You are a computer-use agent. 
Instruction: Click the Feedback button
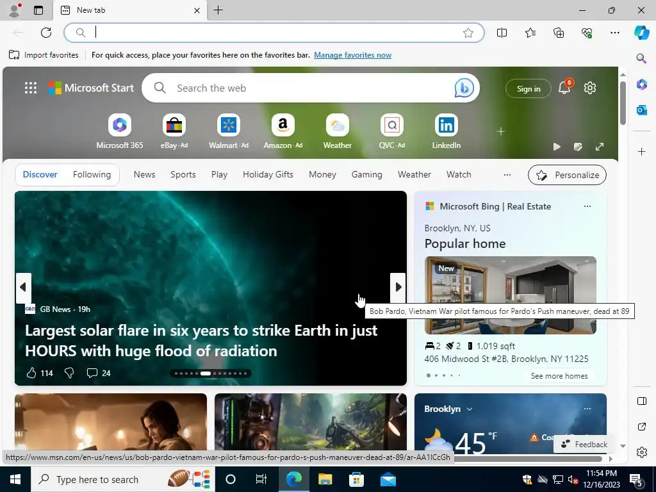584,445
